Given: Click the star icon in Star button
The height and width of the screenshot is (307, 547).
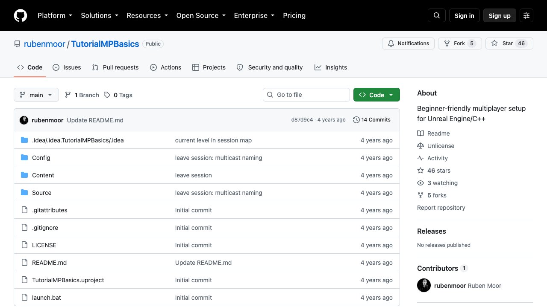Looking at the screenshot, I should [x=494, y=43].
